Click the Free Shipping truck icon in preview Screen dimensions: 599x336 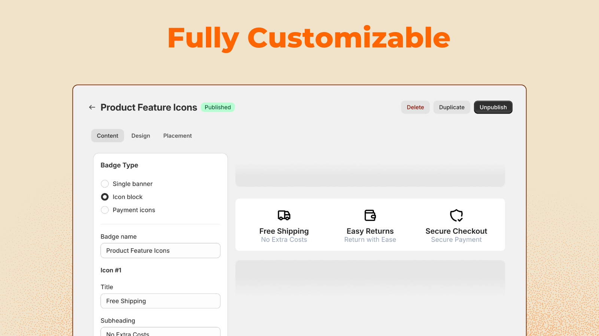point(283,215)
